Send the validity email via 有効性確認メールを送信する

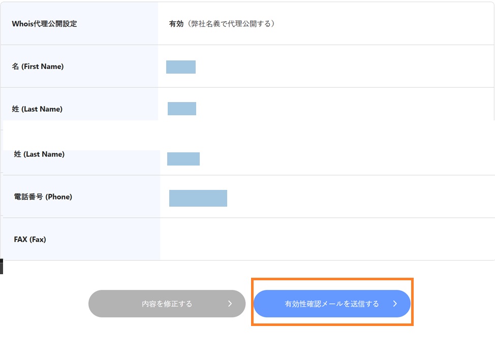pos(331,304)
